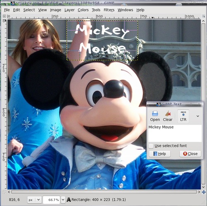207x206 pixels.
Task: Click into the Mickey Mouse text field
Action: (175, 133)
